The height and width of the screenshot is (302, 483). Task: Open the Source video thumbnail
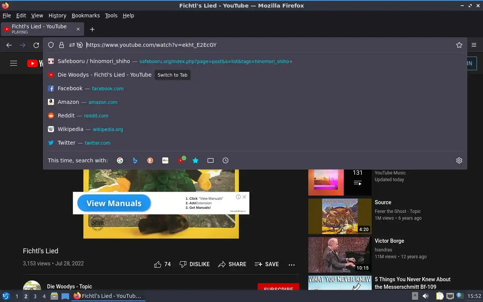[x=340, y=216]
